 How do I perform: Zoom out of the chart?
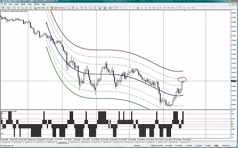(x=86, y=8)
